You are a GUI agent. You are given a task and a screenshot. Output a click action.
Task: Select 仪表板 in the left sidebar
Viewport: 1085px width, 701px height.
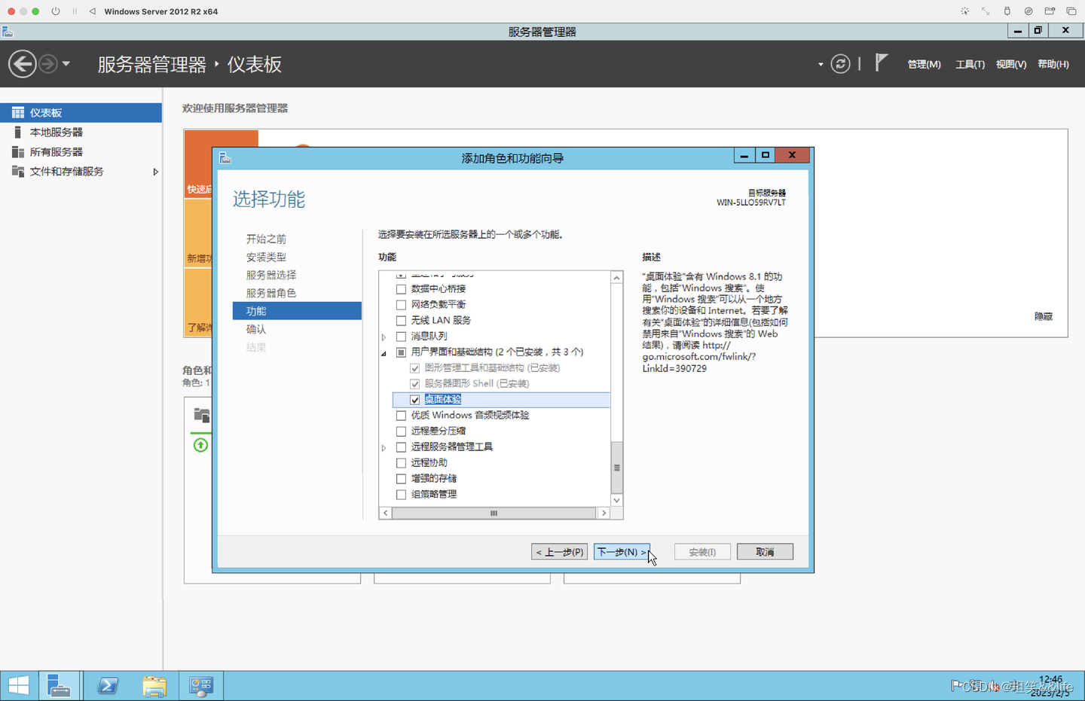[81, 113]
